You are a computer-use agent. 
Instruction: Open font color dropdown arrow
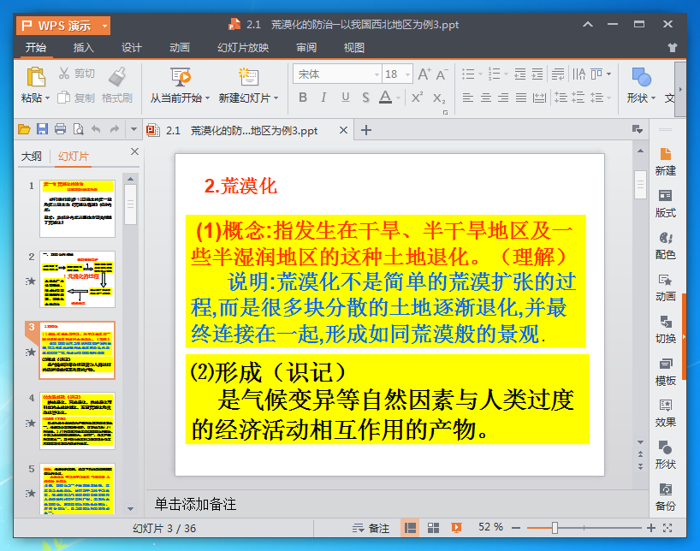coord(398,98)
